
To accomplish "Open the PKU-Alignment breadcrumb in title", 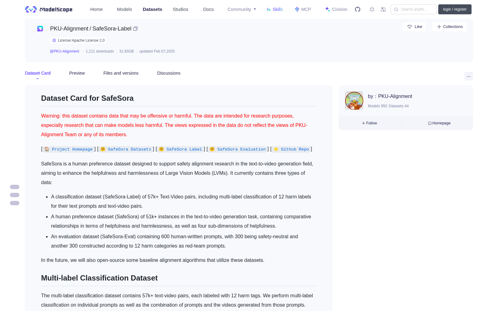I will pos(69,29).
